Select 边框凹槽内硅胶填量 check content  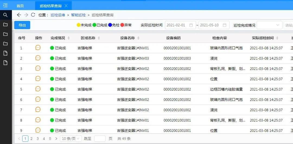tap(226, 89)
